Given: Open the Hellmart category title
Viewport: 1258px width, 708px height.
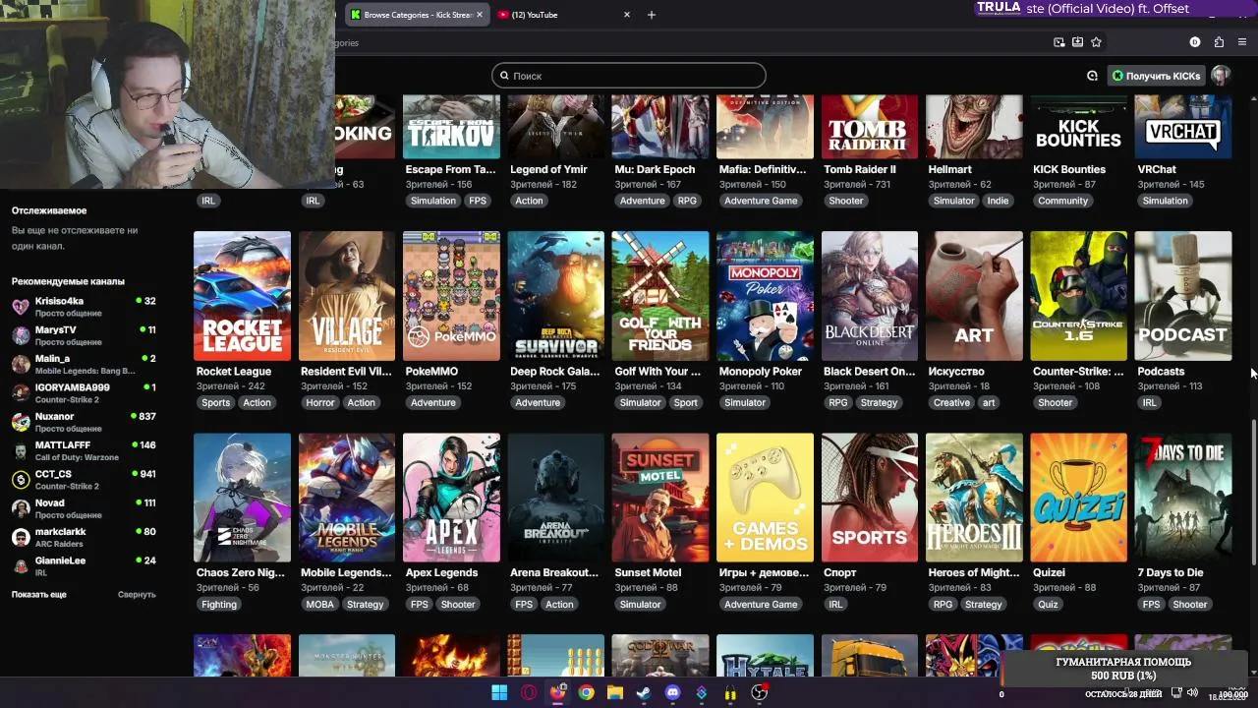Looking at the screenshot, I should [949, 169].
